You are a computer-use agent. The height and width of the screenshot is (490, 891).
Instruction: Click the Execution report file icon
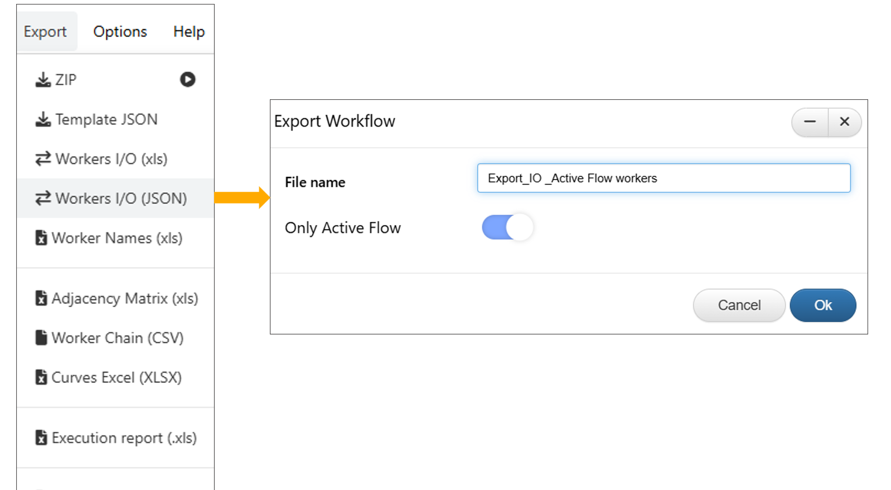tap(41, 438)
